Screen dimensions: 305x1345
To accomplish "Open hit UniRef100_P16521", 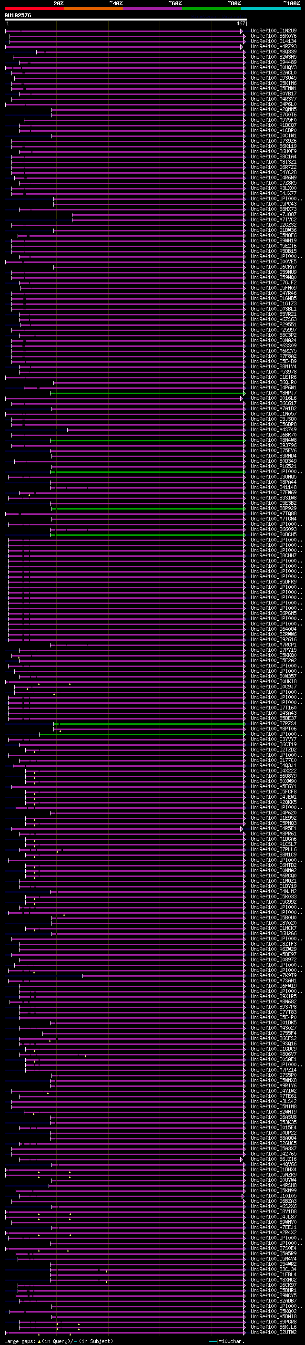I will click(x=274, y=467).
